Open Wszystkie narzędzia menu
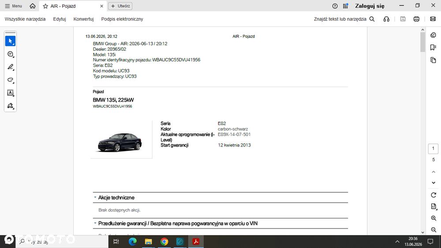441x248 pixels. [25, 19]
